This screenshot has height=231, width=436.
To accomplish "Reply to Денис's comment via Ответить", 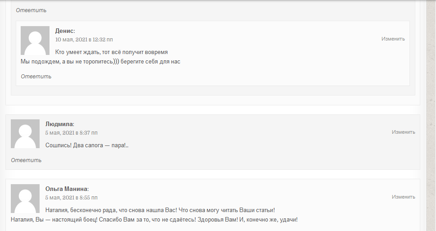I will [x=36, y=77].
